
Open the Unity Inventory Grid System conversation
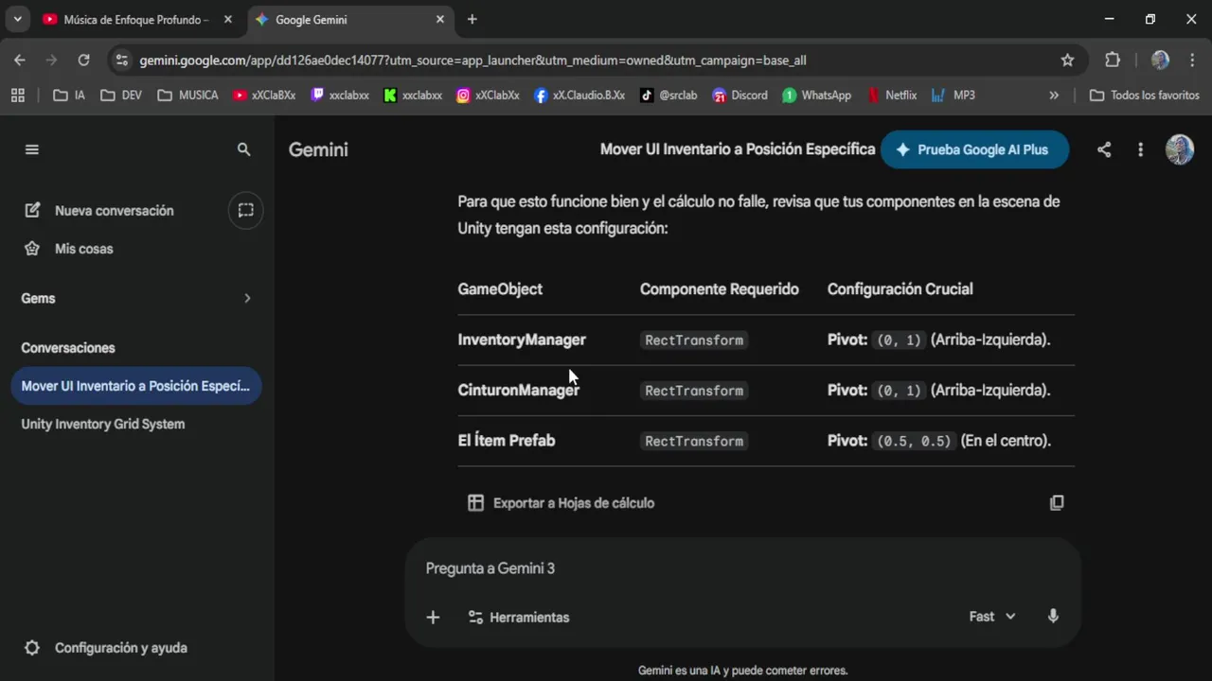(103, 424)
